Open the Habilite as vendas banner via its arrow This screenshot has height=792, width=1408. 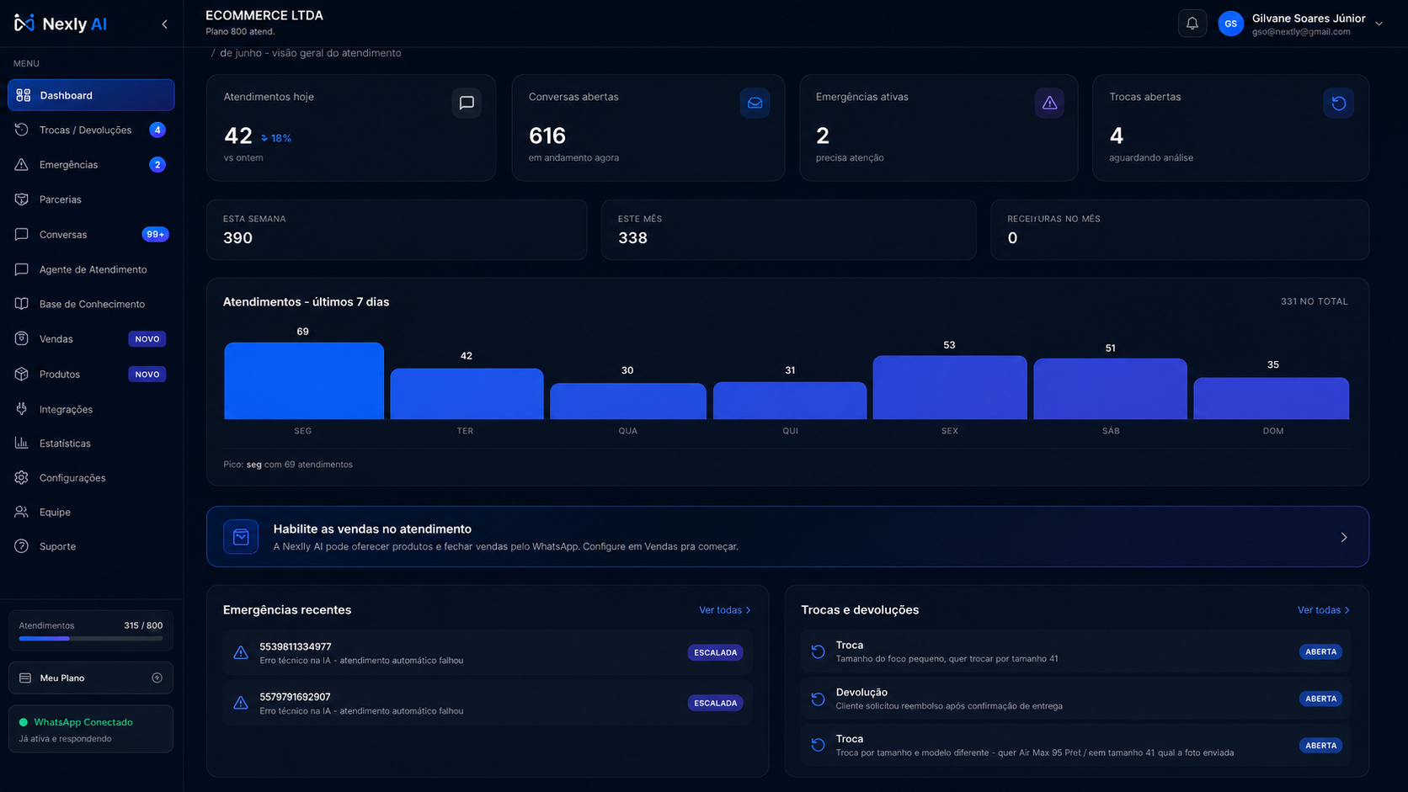point(1344,537)
